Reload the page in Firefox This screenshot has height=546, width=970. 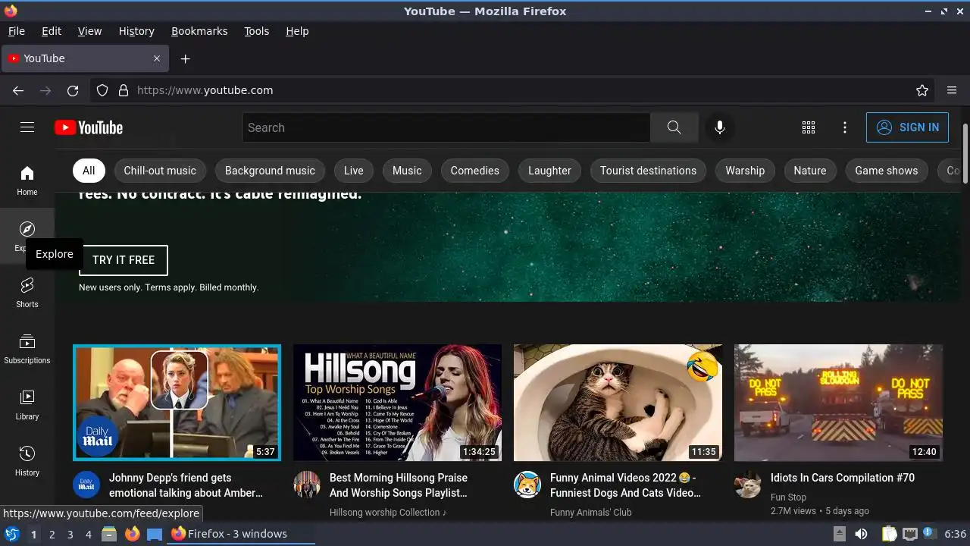point(73,90)
